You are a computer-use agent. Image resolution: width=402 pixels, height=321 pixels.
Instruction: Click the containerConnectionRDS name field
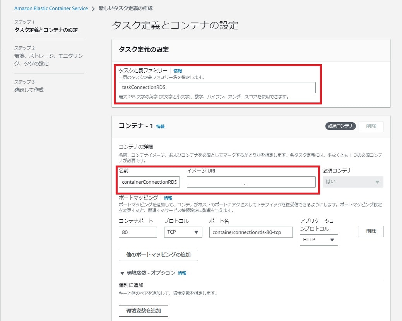tap(149, 182)
